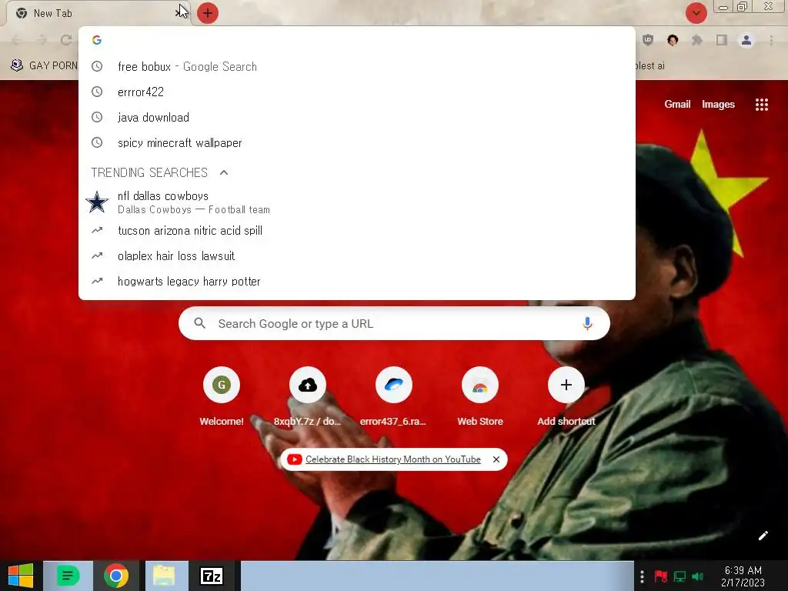This screenshot has width=788, height=591.
Task: Open 7-Zip from the taskbar
Action: 212,576
